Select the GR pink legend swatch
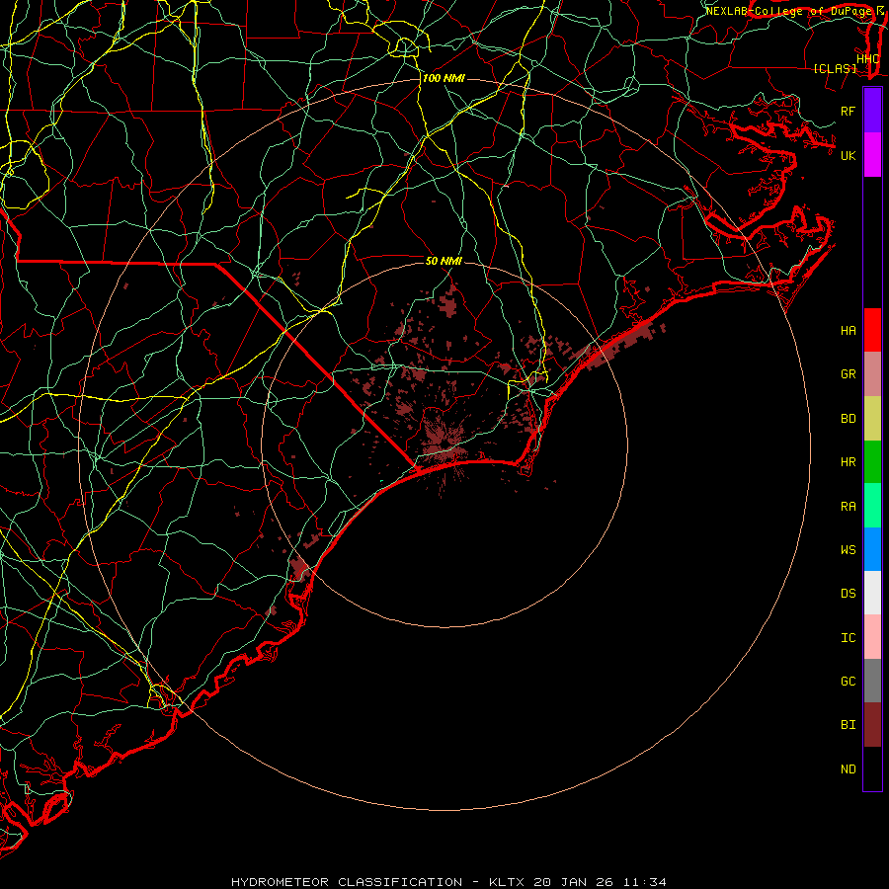Viewport: 889px width, 889px height. [x=872, y=374]
